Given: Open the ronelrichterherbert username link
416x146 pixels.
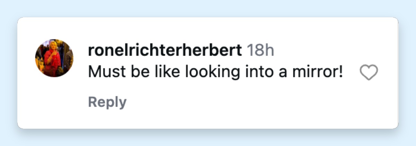Looking at the screenshot, I should pos(165,51).
